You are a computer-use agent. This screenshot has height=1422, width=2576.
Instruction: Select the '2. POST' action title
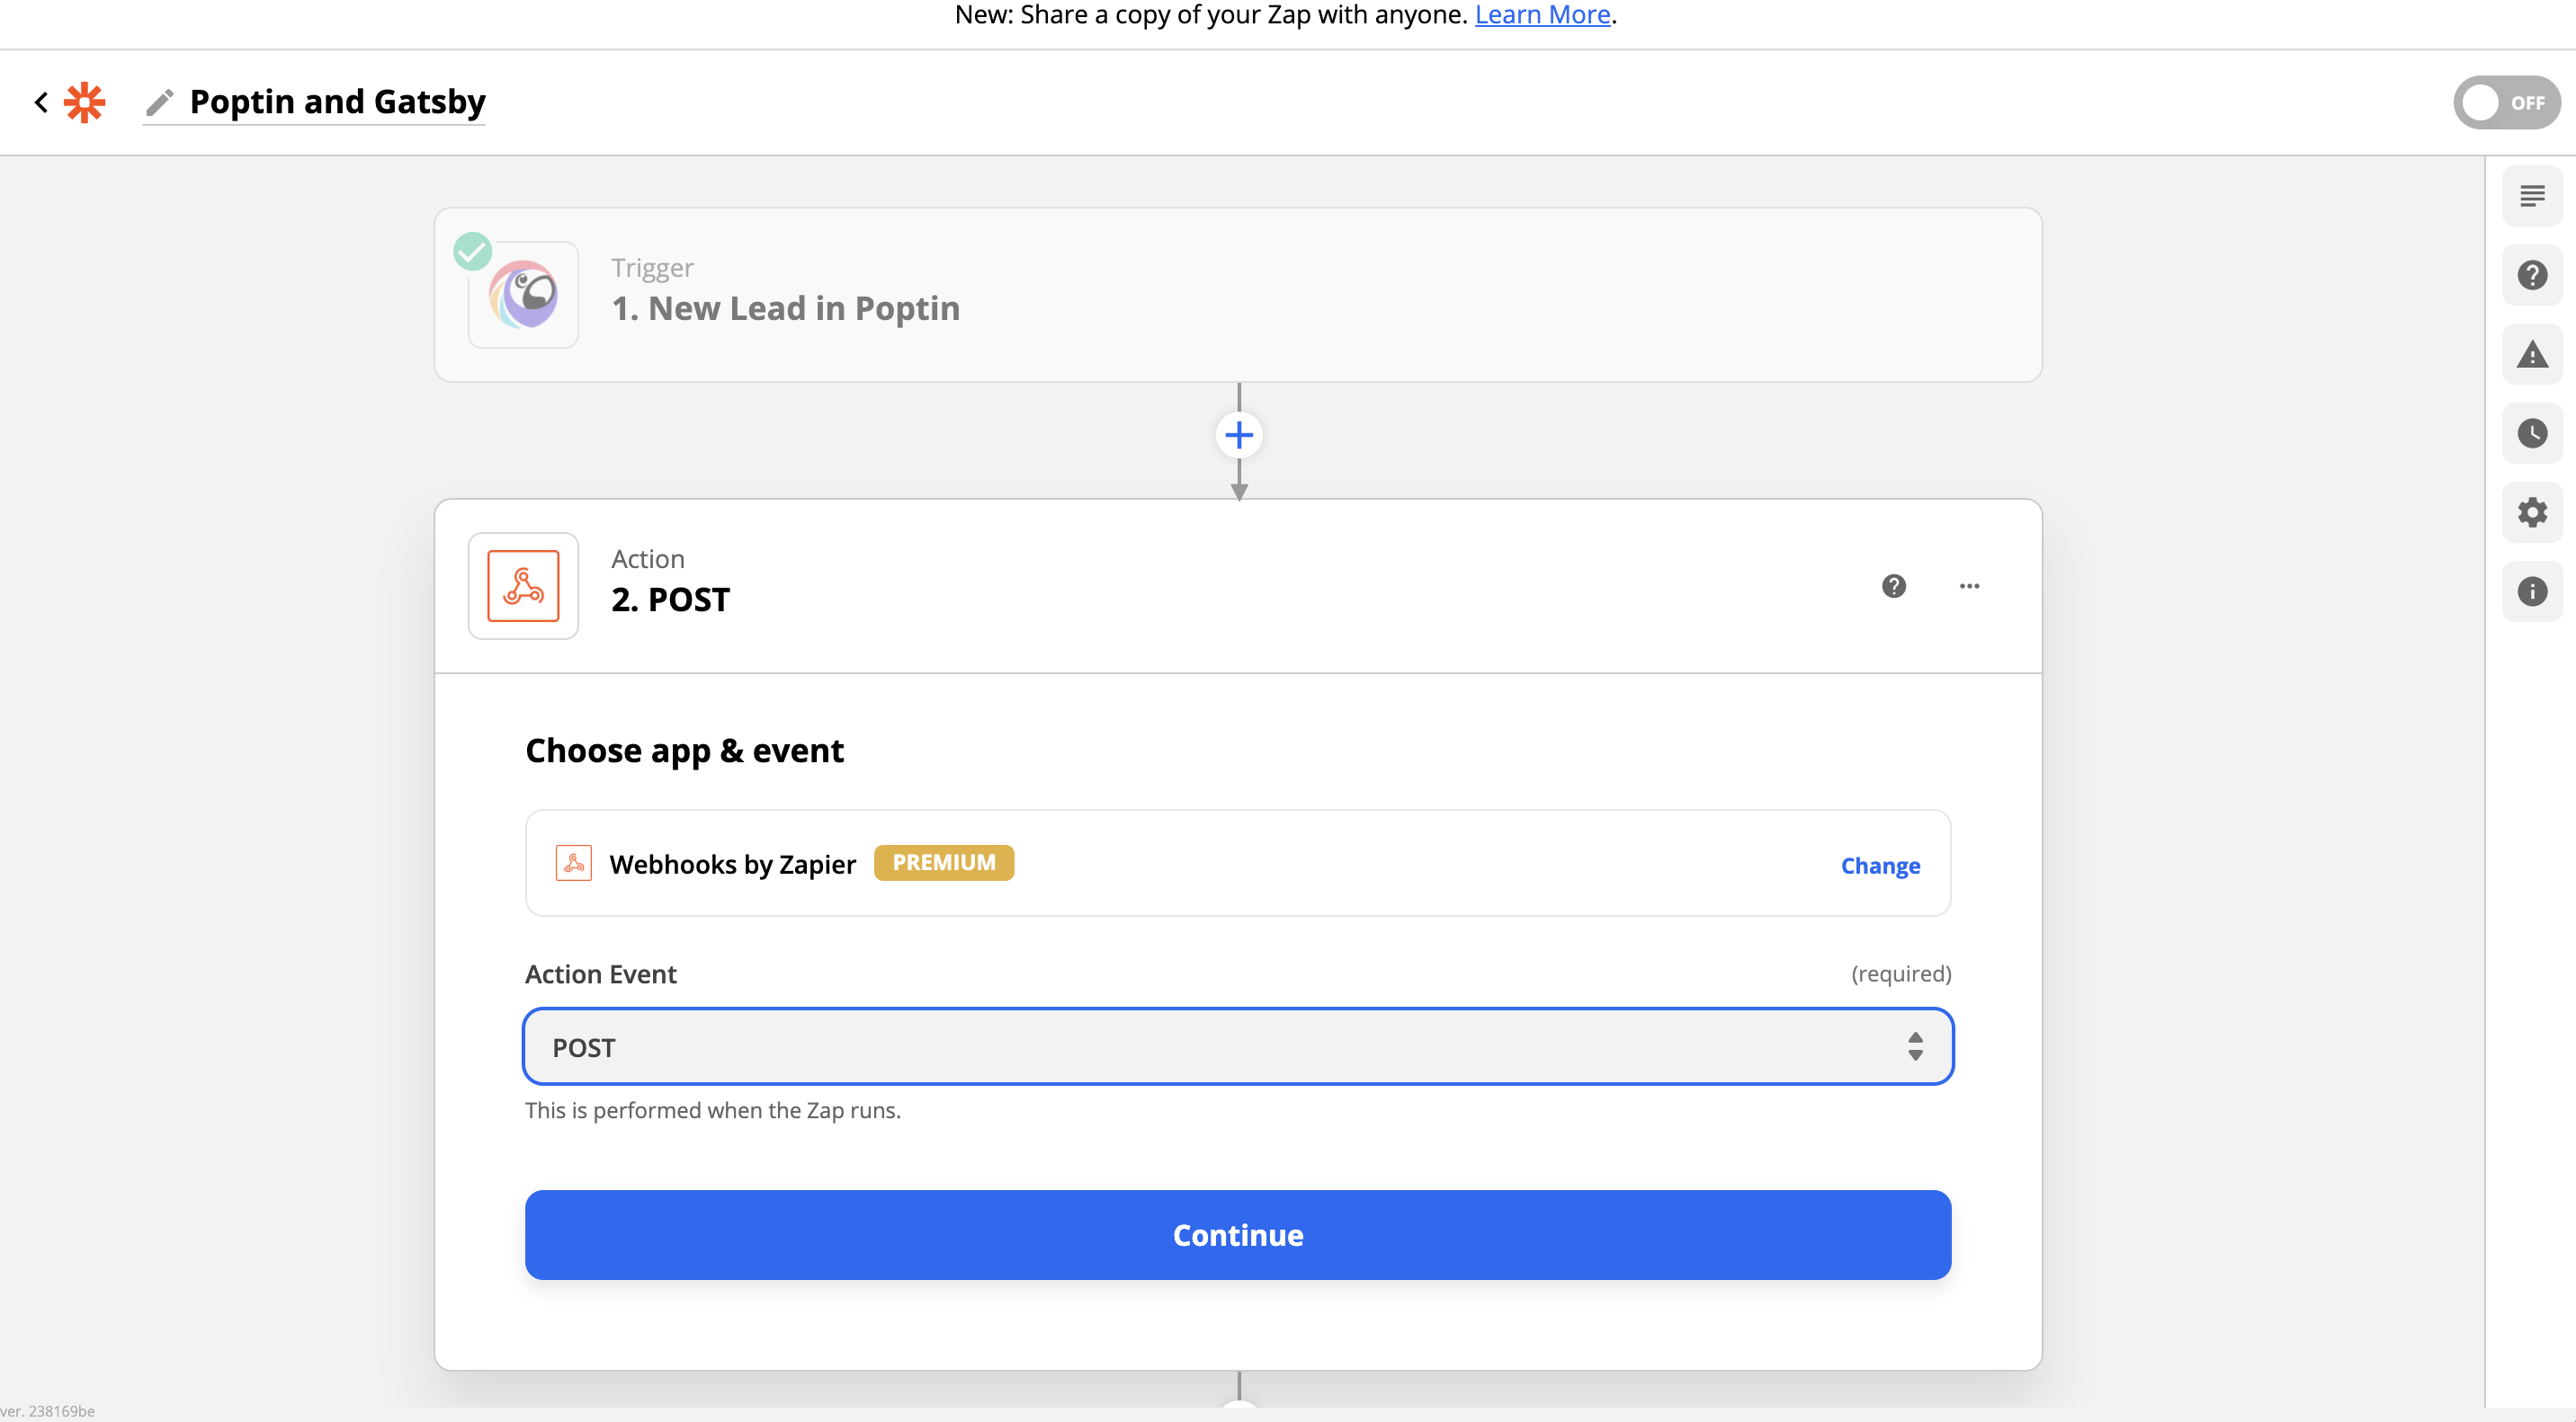click(671, 600)
